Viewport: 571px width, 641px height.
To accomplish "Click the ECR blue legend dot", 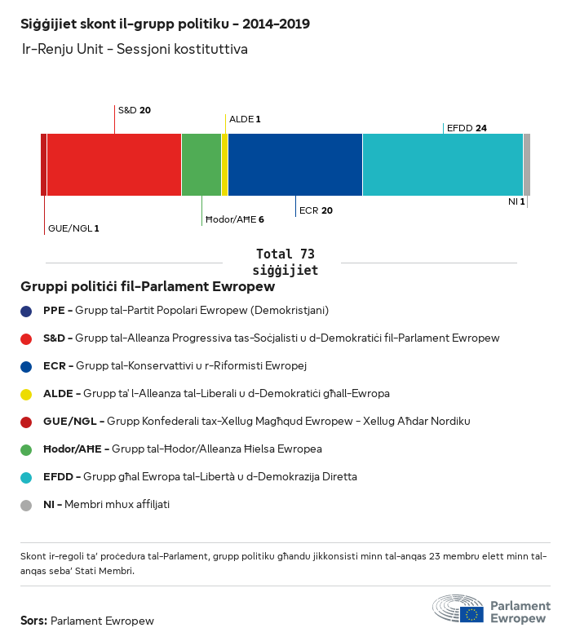I will click(x=26, y=366).
